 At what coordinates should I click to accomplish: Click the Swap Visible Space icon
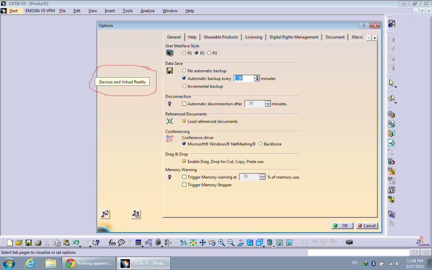coord(289,242)
